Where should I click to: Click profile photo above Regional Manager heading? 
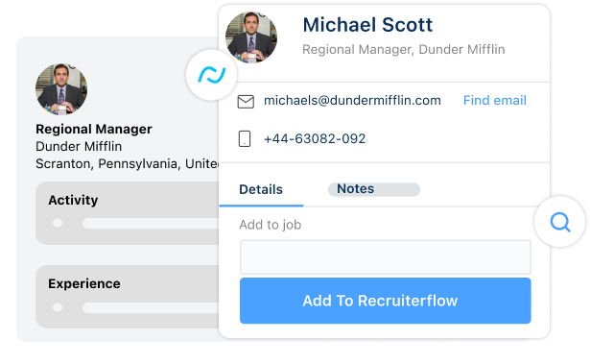[x=61, y=89]
